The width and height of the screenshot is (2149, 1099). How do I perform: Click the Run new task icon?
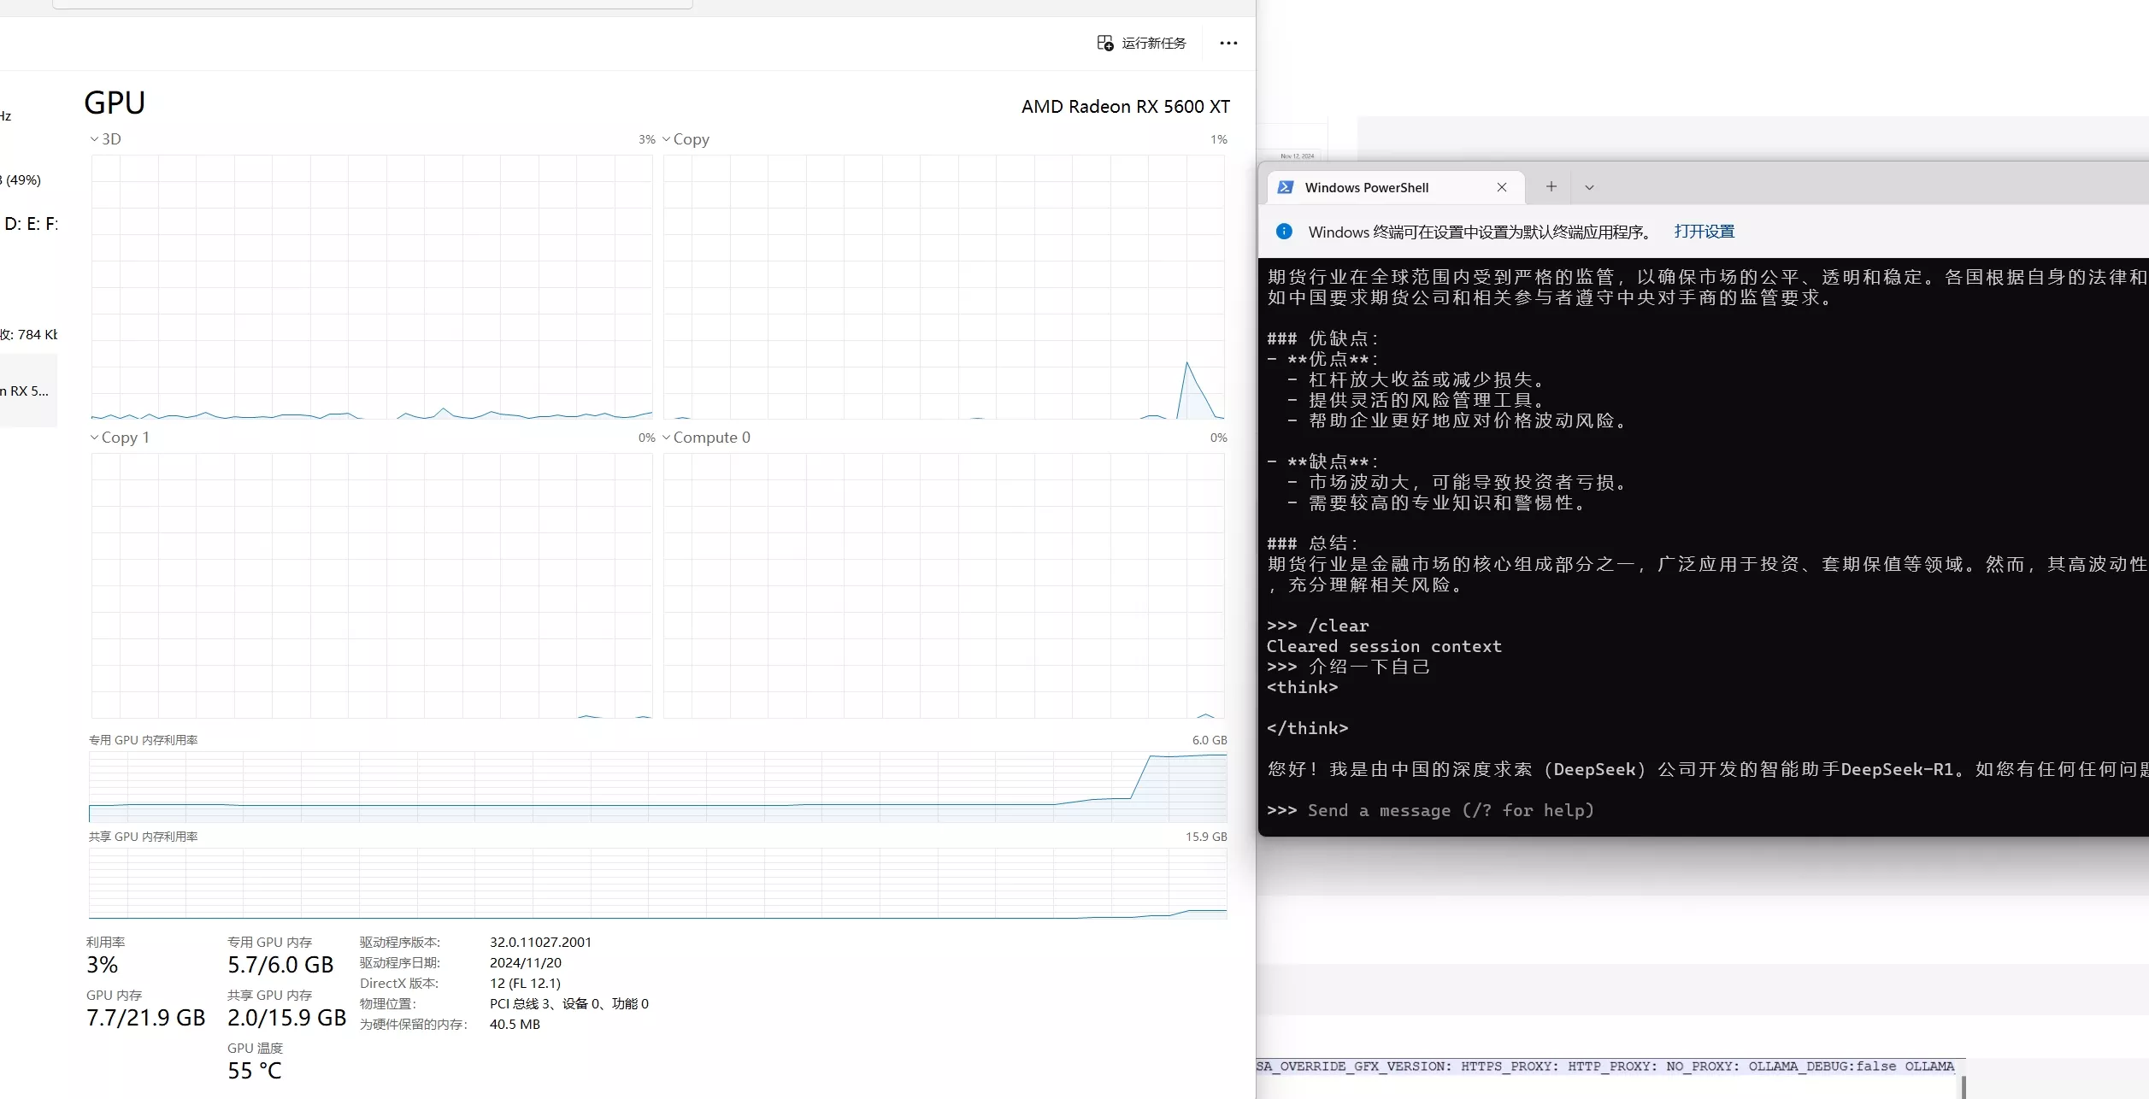pos(1104,43)
